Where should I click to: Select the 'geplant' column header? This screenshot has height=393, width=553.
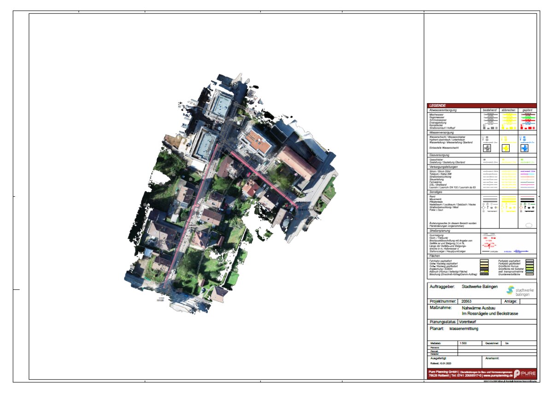pos(527,111)
